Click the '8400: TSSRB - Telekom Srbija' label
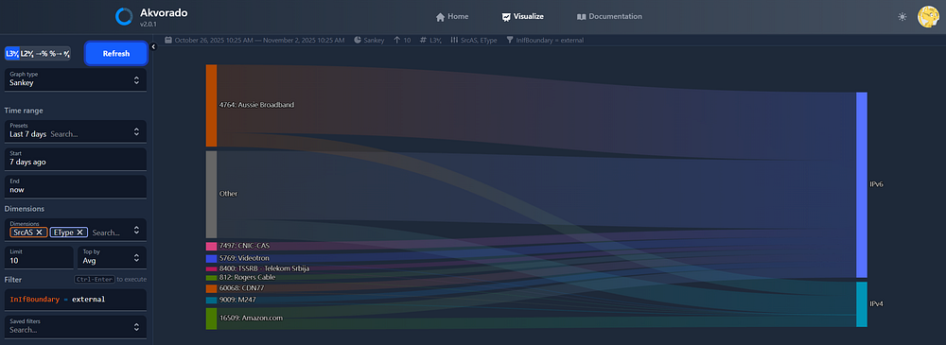Viewport: 946px width, 345px height. (x=264, y=268)
